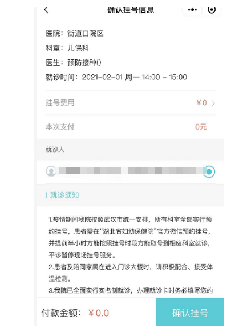Select the patient radio button

(209, 172)
